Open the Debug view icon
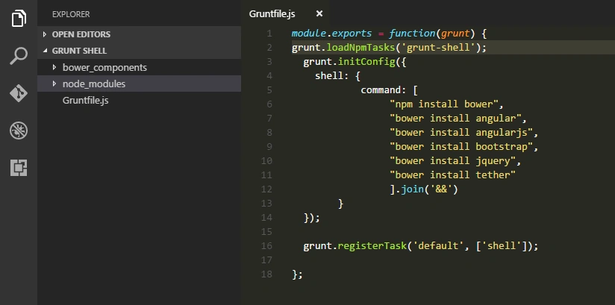Image resolution: width=615 pixels, height=305 pixels. click(x=19, y=131)
